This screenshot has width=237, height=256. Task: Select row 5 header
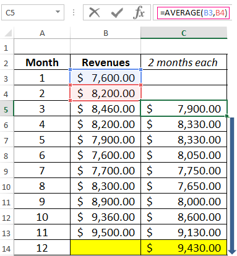tap(7, 108)
